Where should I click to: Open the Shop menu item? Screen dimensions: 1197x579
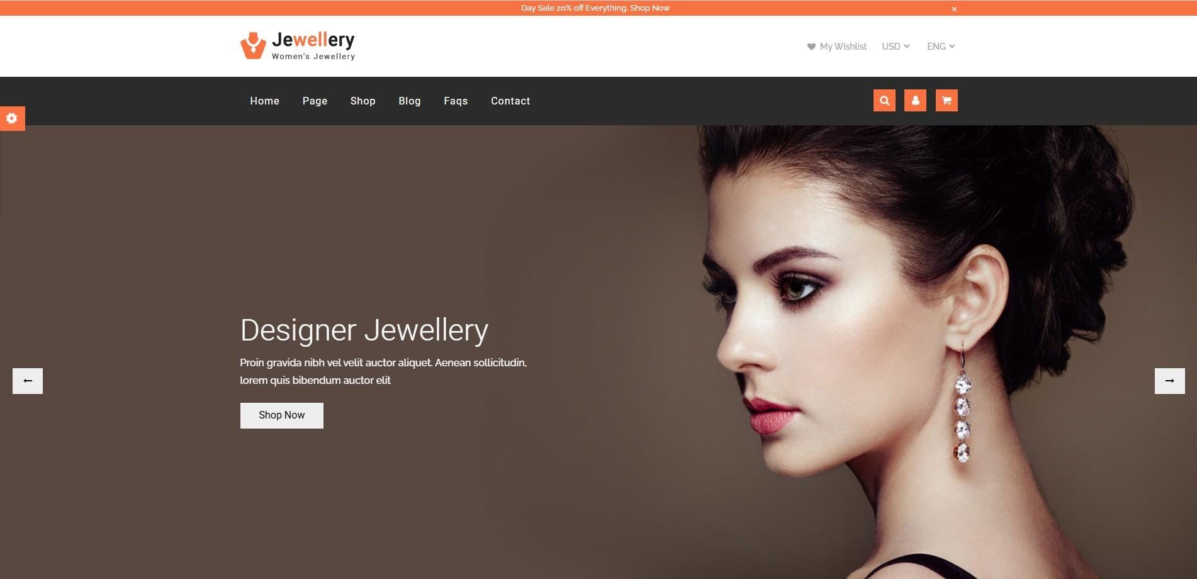click(362, 101)
